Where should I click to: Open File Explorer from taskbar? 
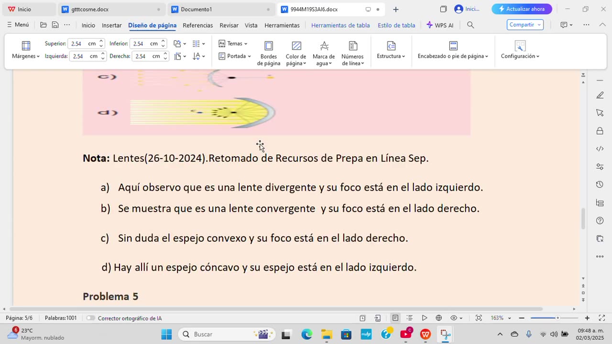click(x=327, y=334)
